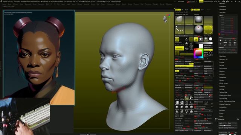Select the Inflat brush sphere
The width and height of the screenshot is (241, 135).
tap(182, 108)
